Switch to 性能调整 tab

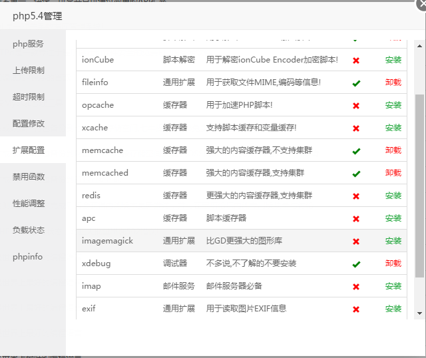[28, 204]
